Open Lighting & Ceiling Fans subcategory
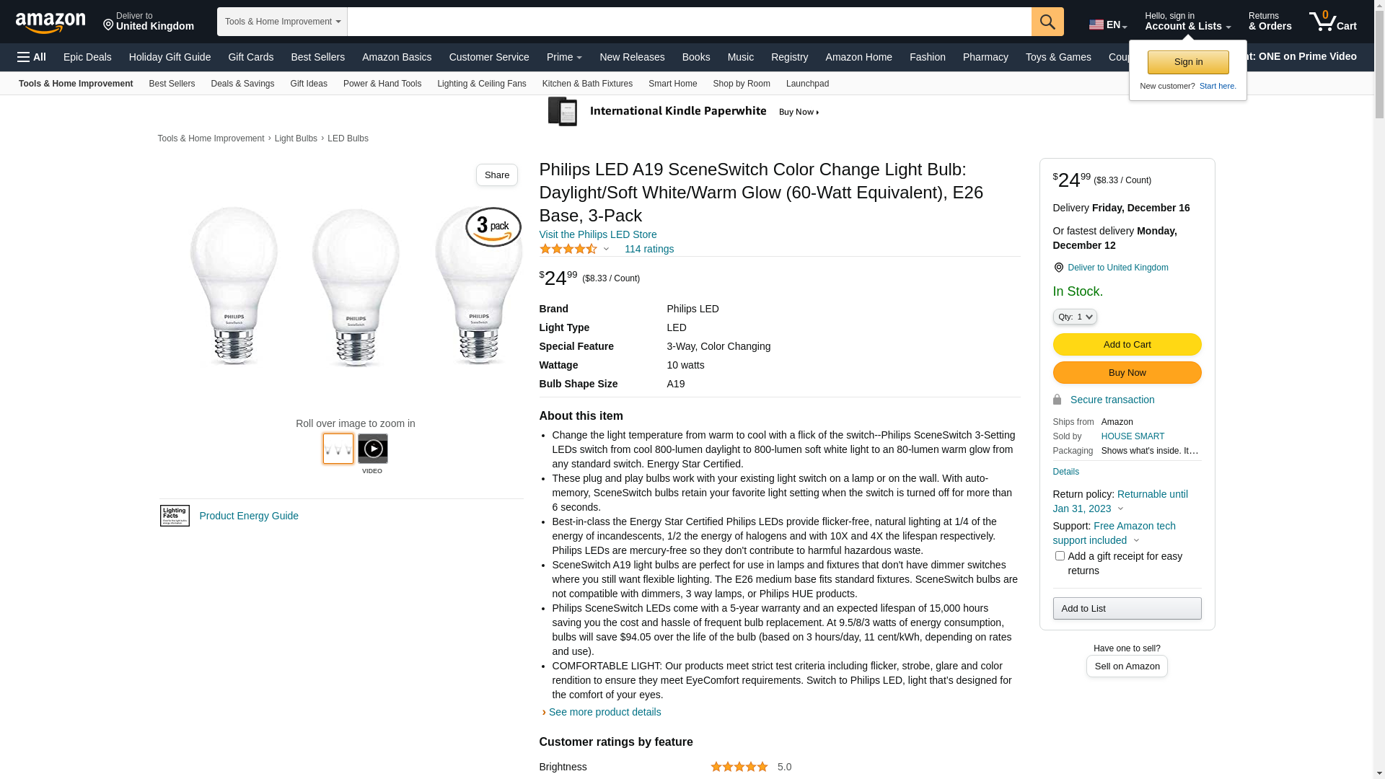The height and width of the screenshot is (779, 1385). coord(481,84)
